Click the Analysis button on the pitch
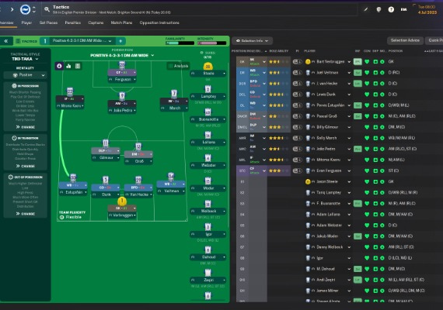This screenshot has width=443, height=310. [178, 66]
